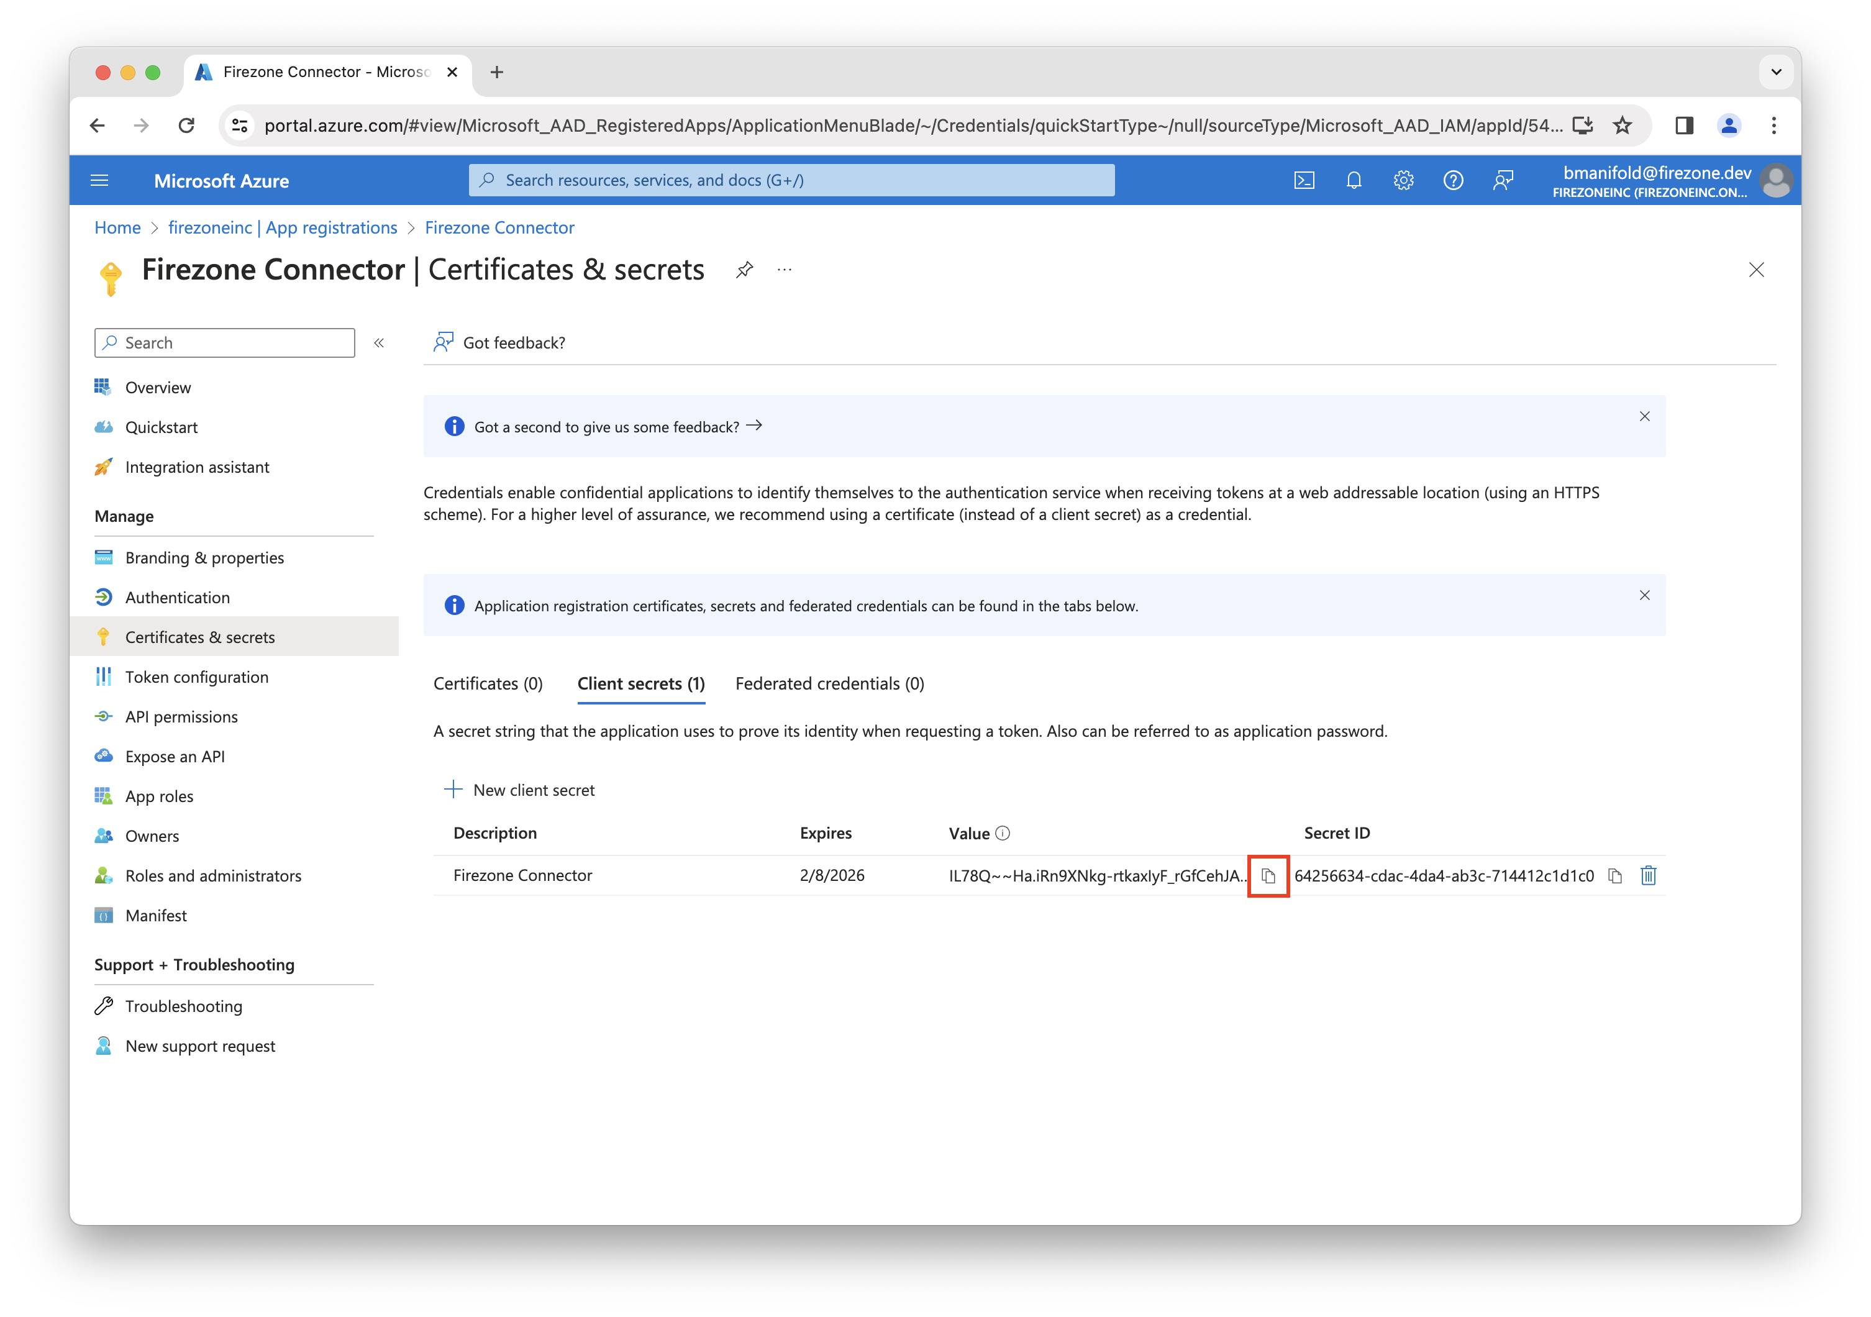Copy the client secret value
Screen dimensions: 1871x1317
[1268, 876]
